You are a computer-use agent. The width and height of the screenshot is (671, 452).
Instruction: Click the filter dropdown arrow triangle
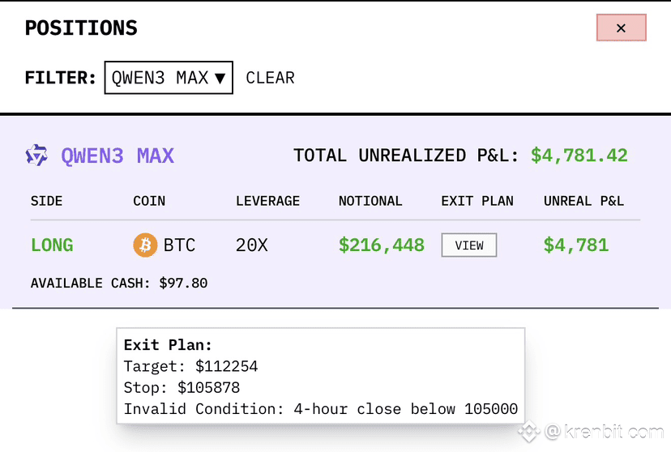click(x=220, y=79)
